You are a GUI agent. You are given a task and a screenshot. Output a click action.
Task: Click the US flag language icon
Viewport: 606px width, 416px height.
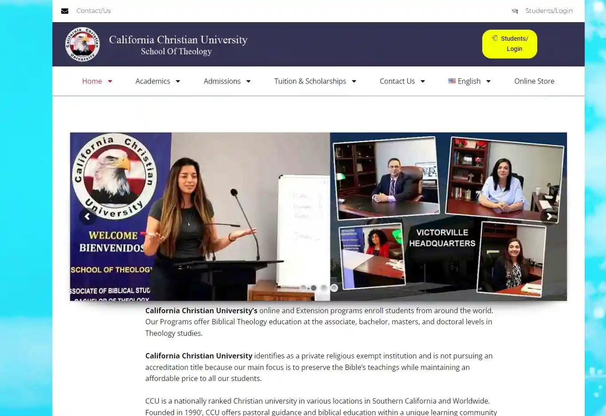point(452,81)
